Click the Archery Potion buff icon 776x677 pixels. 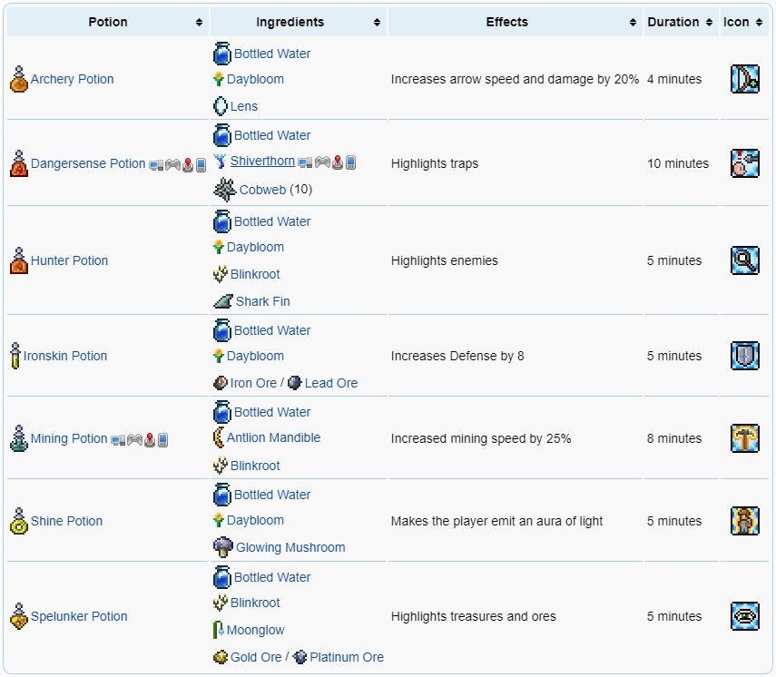tap(744, 79)
